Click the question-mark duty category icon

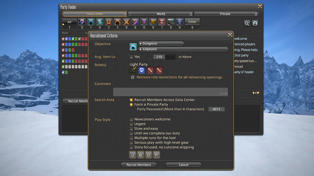click(x=82, y=22)
